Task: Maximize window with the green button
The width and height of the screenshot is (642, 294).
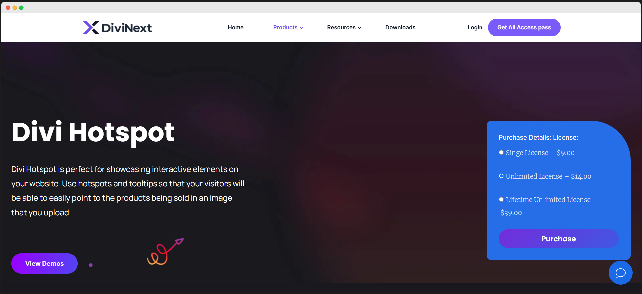Action: pos(21,8)
